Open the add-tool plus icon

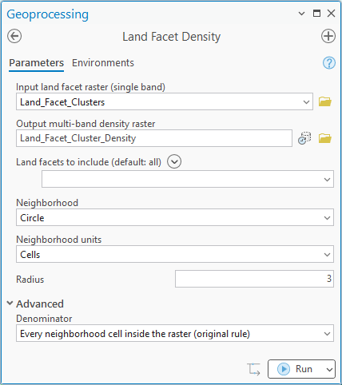(x=328, y=36)
